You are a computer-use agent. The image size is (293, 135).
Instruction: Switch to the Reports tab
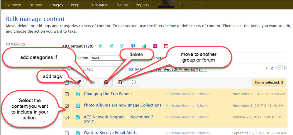pos(142,5)
